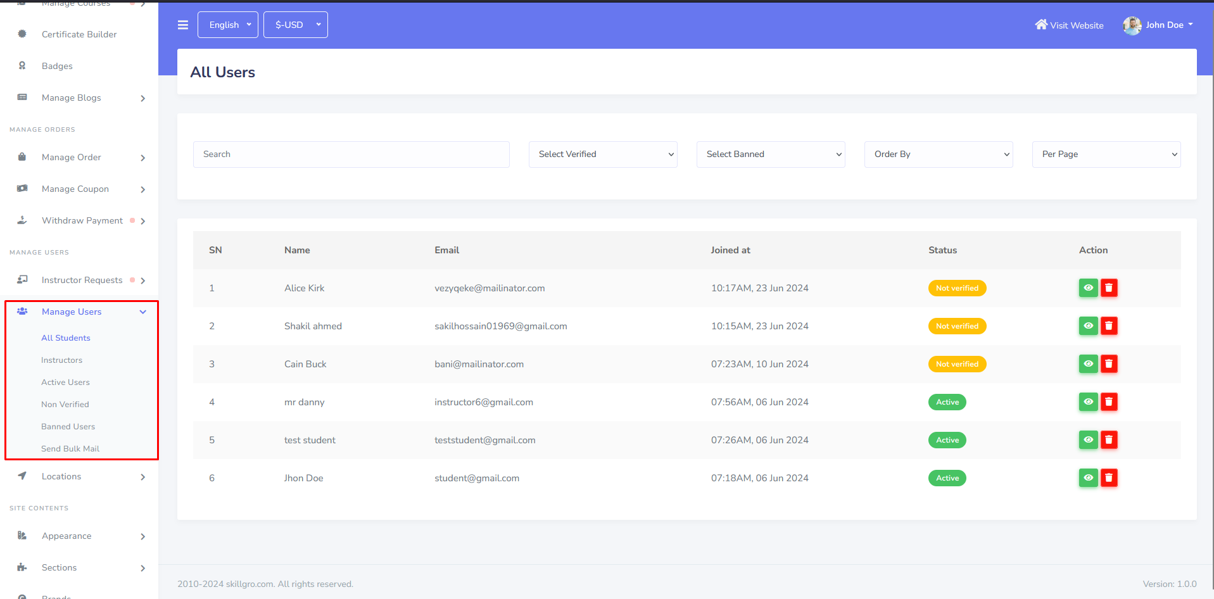Click the Manage Coupon money icon
The height and width of the screenshot is (599, 1214).
(22, 189)
